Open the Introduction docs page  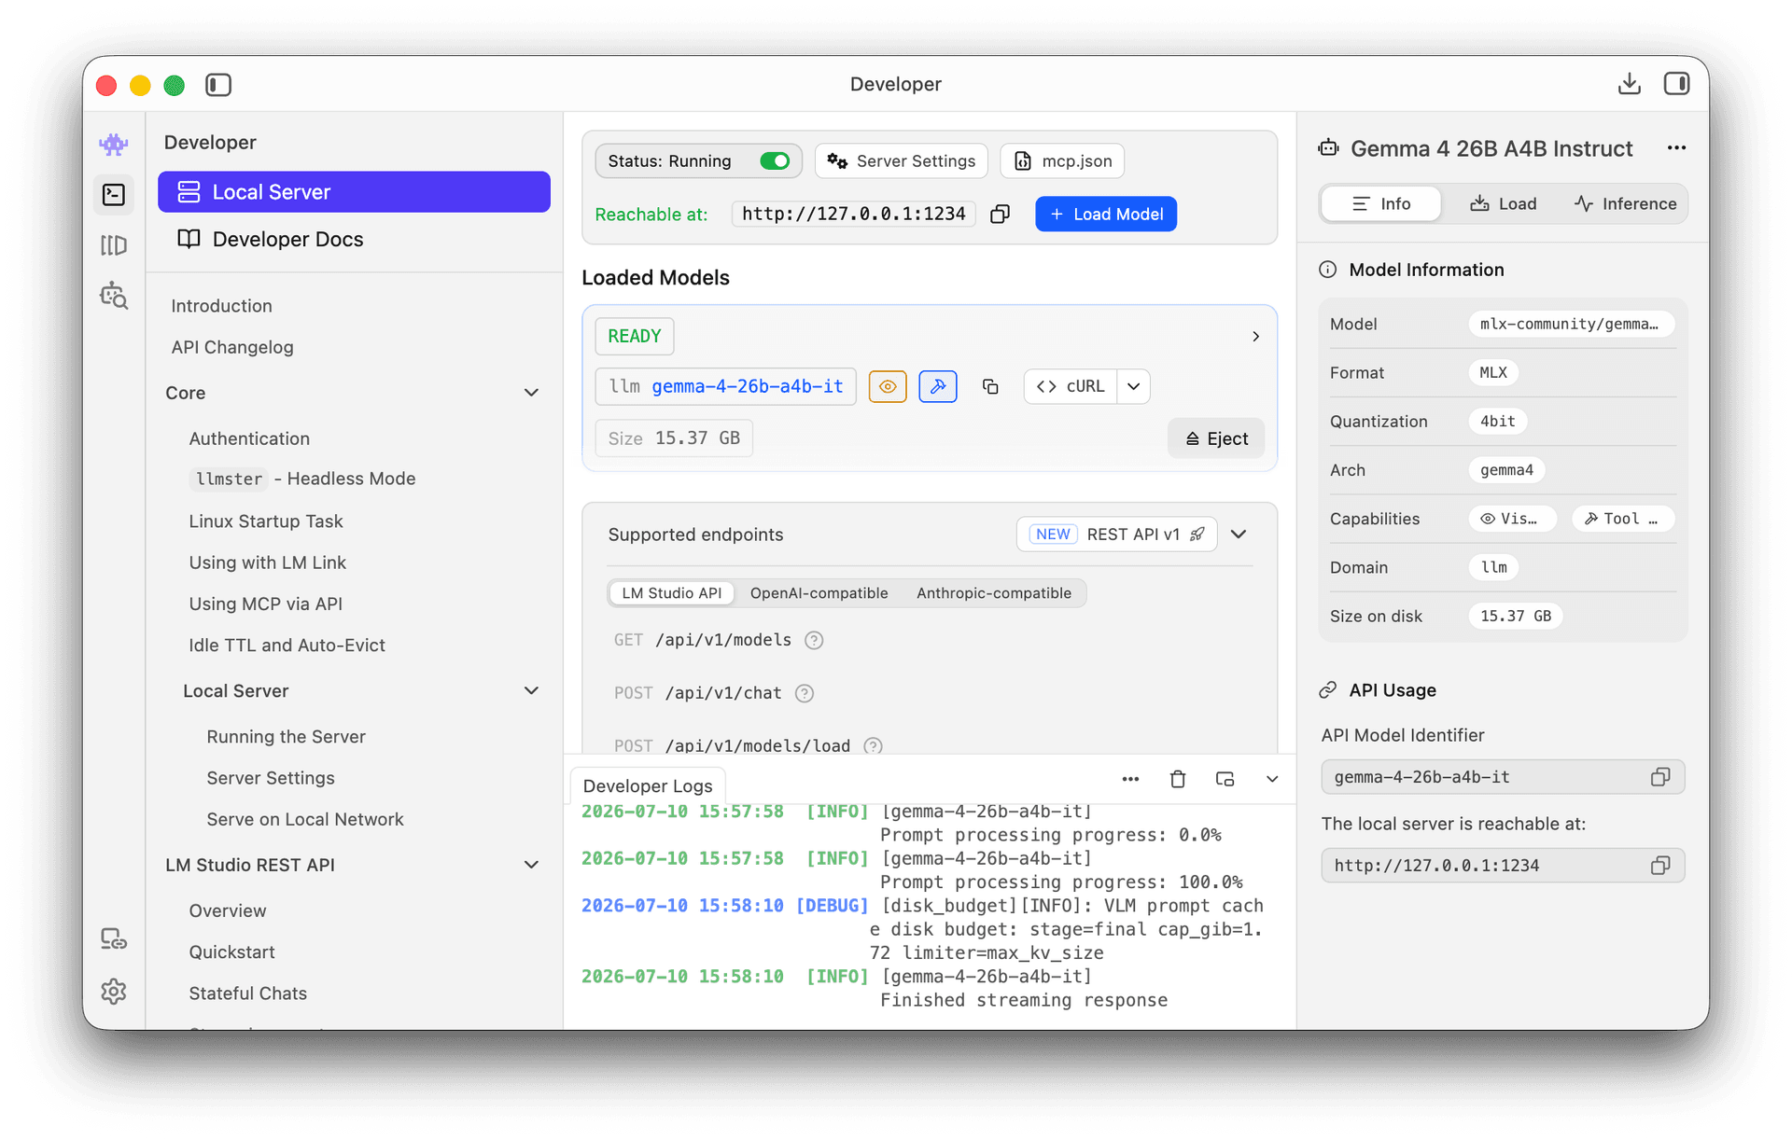point(221,306)
